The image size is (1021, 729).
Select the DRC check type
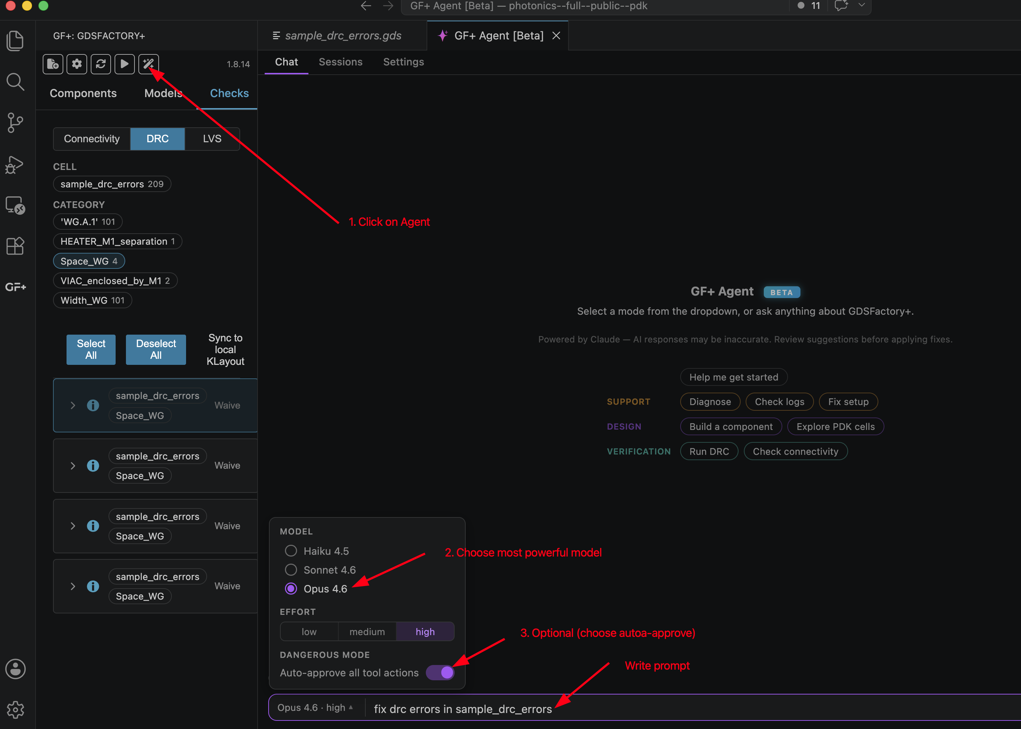[158, 139]
